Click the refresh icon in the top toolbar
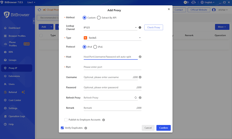Viewport: 232px width, 139px height. (39, 10)
